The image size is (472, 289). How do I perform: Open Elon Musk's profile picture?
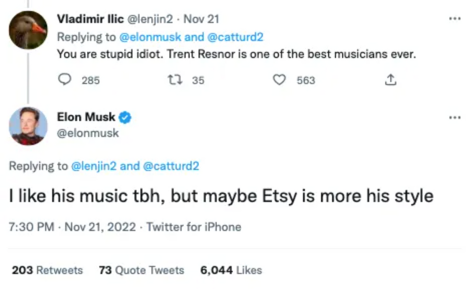(x=28, y=126)
